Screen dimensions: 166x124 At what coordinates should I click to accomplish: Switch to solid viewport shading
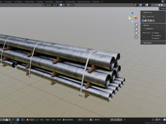point(159,5)
